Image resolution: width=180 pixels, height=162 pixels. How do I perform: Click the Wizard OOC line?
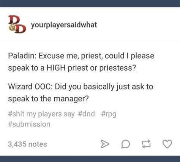(x=81, y=87)
